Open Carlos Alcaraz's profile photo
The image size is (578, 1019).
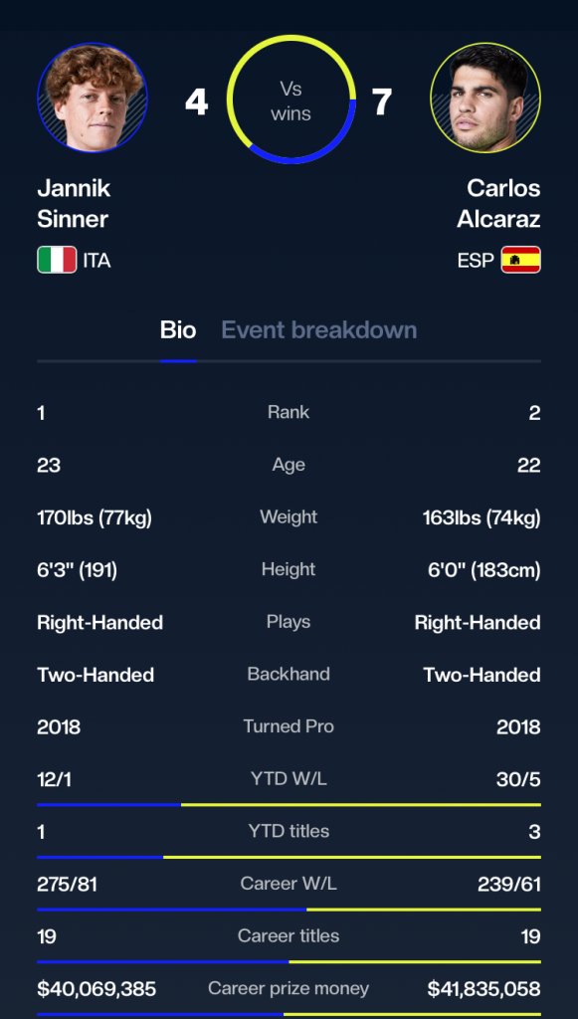(485, 99)
